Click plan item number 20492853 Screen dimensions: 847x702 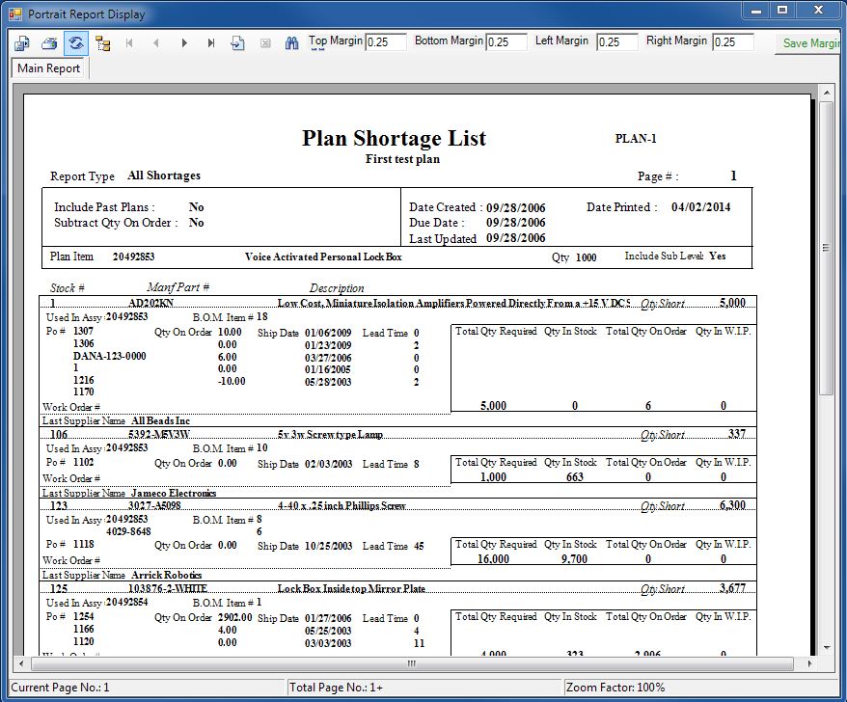click(133, 256)
